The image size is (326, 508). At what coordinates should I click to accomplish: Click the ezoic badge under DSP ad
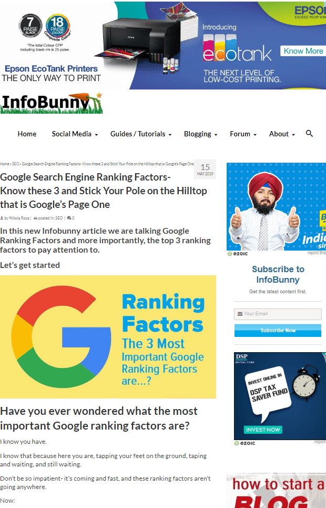pyautogui.click(x=244, y=443)
